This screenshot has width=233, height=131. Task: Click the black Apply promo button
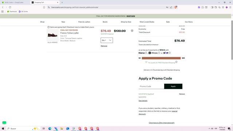tap(173, 86)
